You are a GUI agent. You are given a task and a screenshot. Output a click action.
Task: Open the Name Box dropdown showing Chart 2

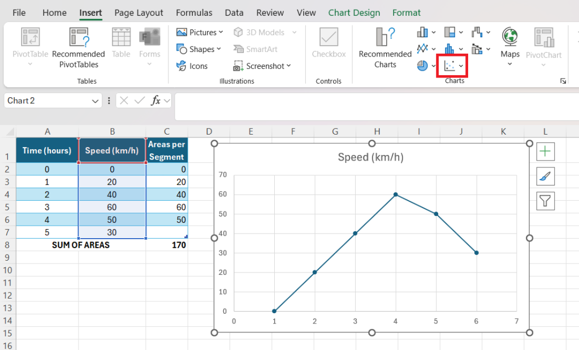tap(94, 100)
